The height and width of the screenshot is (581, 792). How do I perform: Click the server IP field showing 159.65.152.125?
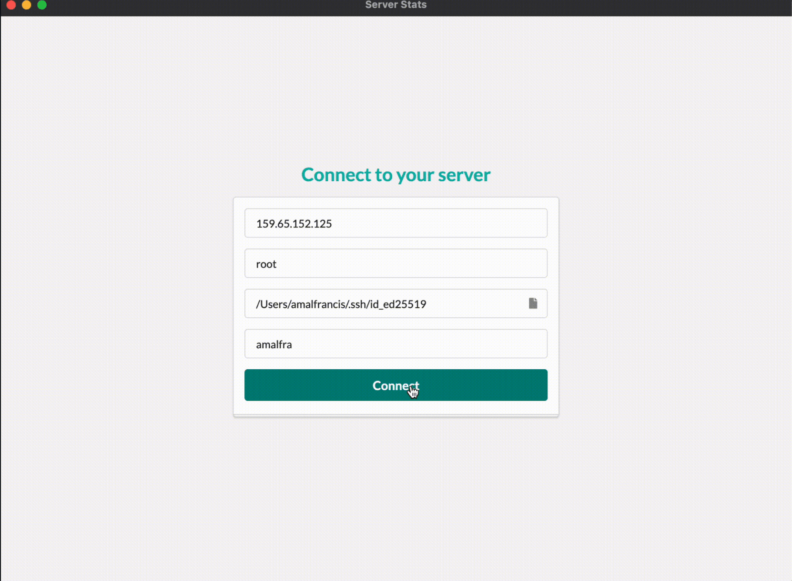click(396, 223)
